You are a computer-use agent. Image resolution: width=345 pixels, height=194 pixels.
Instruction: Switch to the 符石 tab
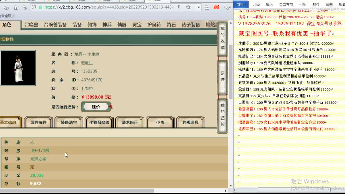tap(171, 25)
